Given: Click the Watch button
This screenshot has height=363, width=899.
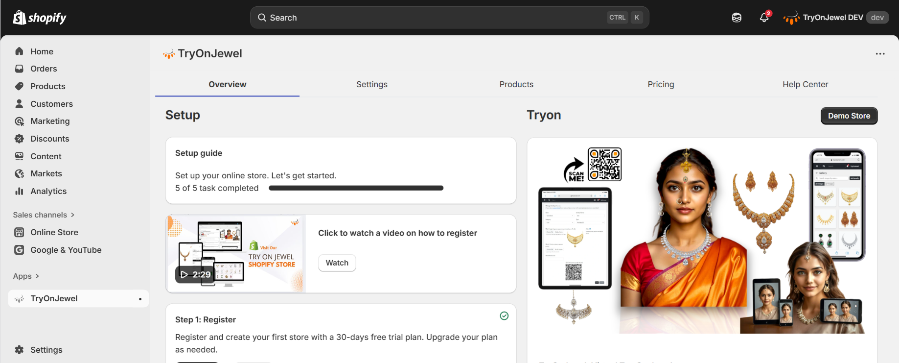Looking at the screenshot, I should tap(337, 263).
